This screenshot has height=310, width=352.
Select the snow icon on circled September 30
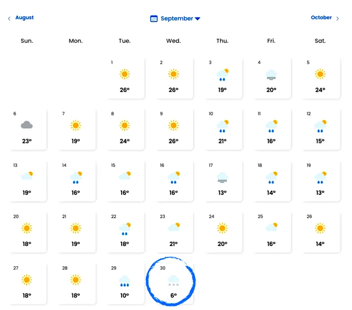tap(173, 281)
